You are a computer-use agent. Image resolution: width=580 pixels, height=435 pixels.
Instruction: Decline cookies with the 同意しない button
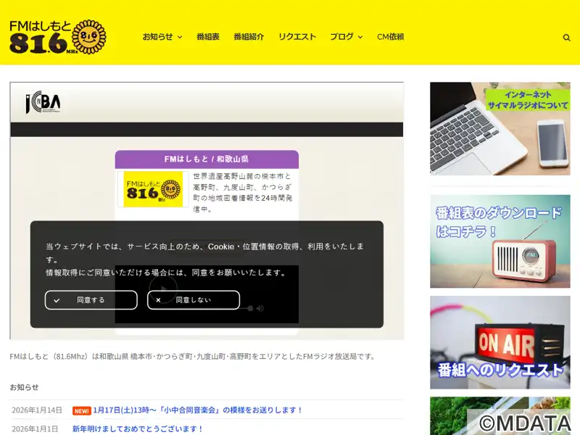[193, 299]
